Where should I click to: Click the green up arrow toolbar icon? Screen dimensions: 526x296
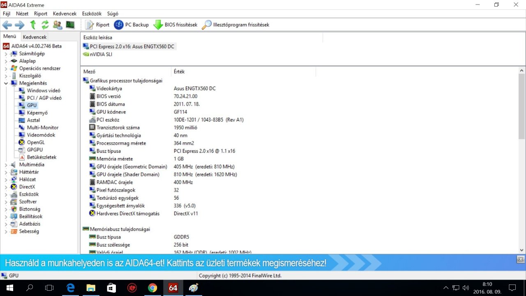33,25
